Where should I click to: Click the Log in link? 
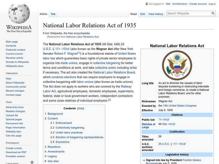click(x=212, y=4)
